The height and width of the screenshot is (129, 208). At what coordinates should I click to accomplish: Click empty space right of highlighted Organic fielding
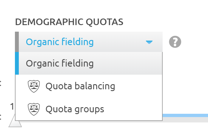[128, 63]
